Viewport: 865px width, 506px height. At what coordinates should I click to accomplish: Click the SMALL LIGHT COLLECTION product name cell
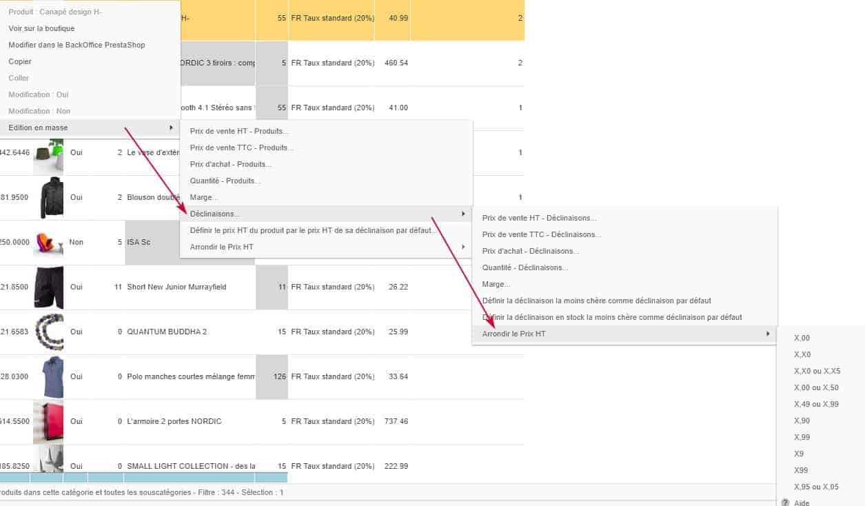[x=190, y=466]
